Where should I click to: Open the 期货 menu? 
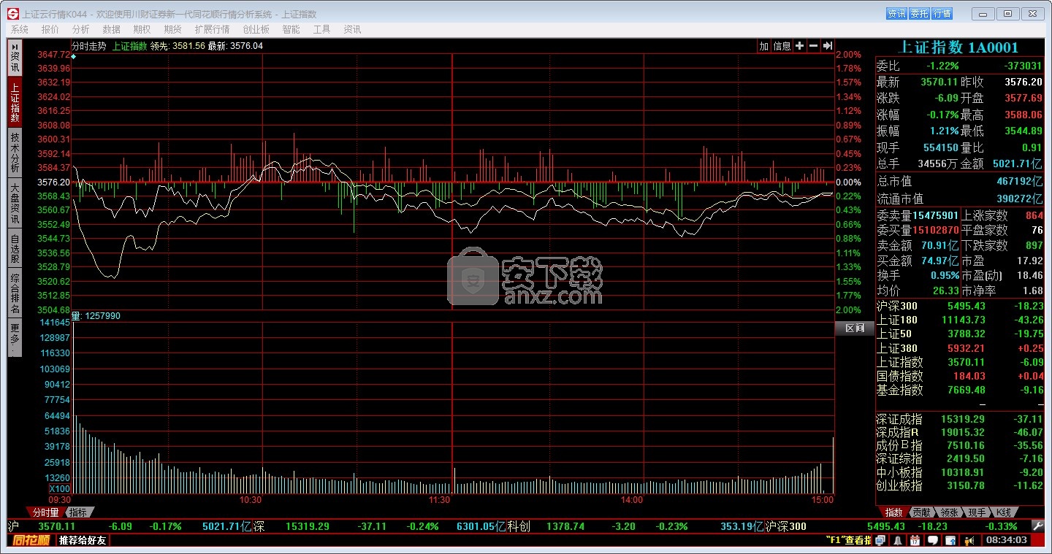click(x=173, y=29)
